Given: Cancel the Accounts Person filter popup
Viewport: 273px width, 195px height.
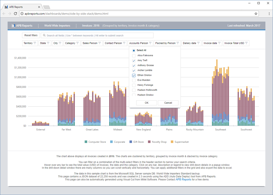Looking at the screenshot, I should (168, 103).
